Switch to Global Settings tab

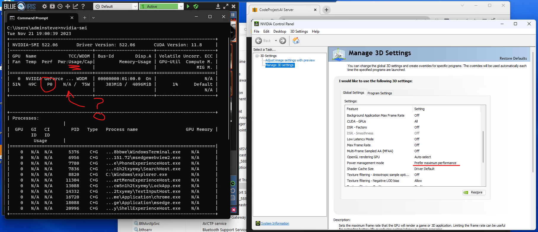354,93
